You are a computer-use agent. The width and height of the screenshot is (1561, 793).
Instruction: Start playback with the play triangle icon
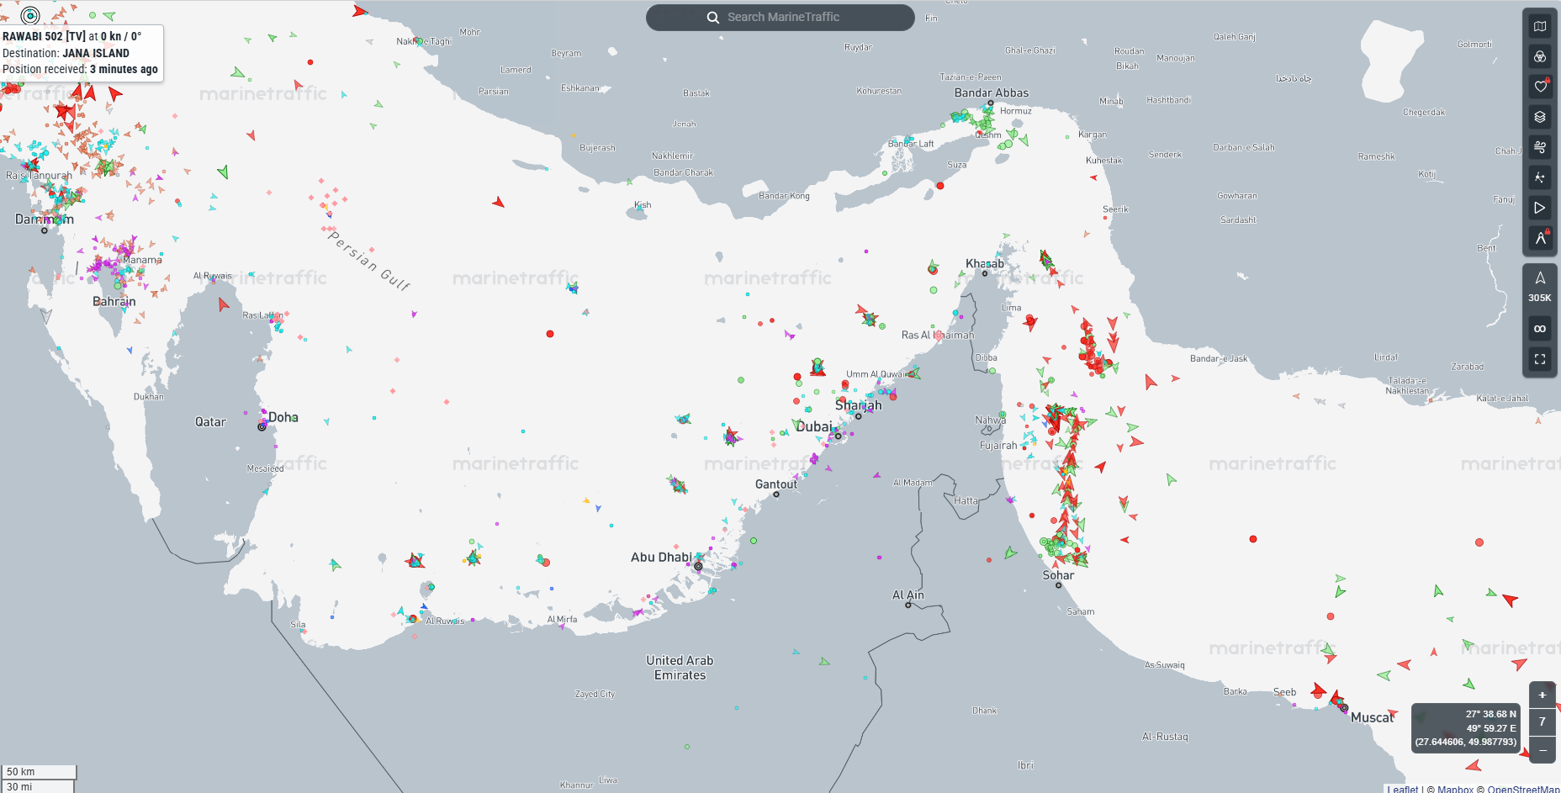click(x=1540, y=208)
